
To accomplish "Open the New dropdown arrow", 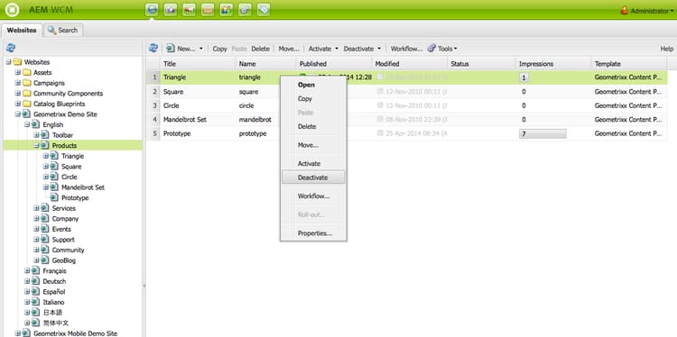I will coord(200,49).
